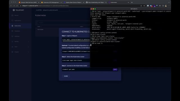Open the Chrome three-dot menu
The width and height of the screenshot is (180, 101).
click(169, 6)
